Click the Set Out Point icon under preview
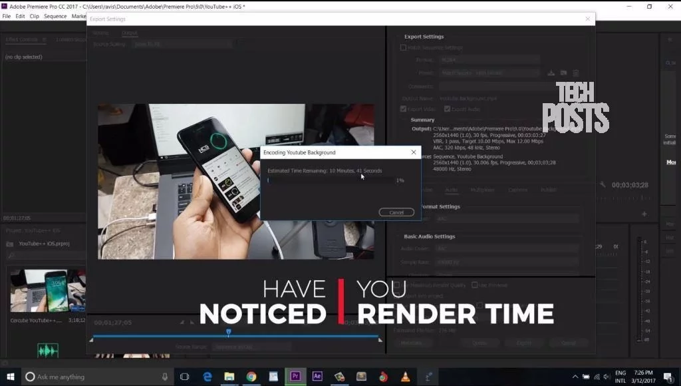Screen dimensions: 681x386 (192, 323)
